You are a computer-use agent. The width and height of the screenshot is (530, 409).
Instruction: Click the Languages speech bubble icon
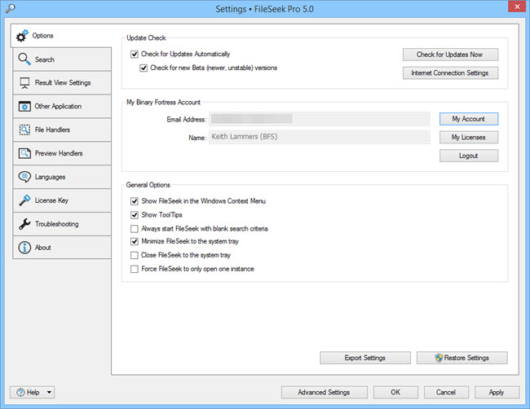24,177
